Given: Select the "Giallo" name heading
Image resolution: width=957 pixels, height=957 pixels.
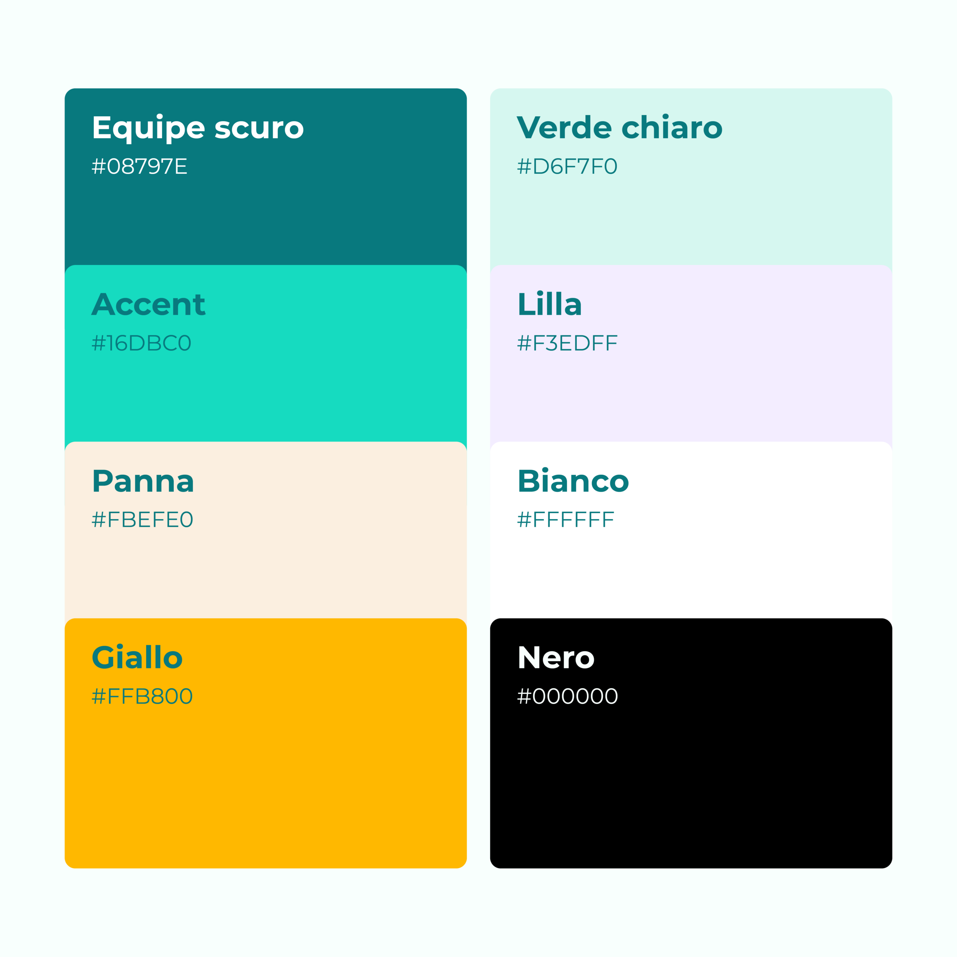Looking at the screenshot, I should 137,657.
